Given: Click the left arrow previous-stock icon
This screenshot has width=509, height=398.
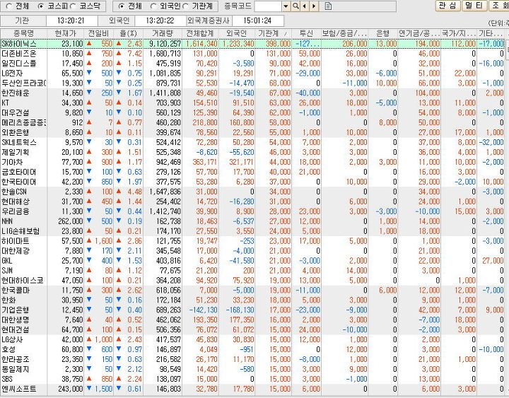Looking at the screenshot, I should (x=305, y=6).
